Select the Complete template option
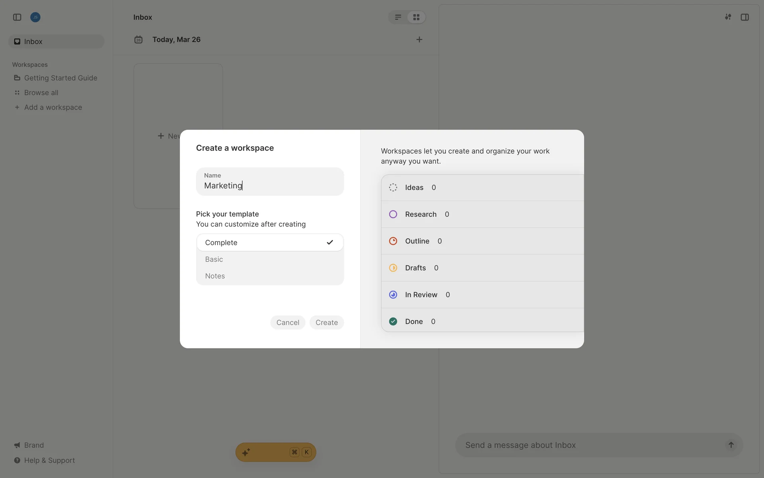Screen dimensions: 764x478 coord(269,243)
